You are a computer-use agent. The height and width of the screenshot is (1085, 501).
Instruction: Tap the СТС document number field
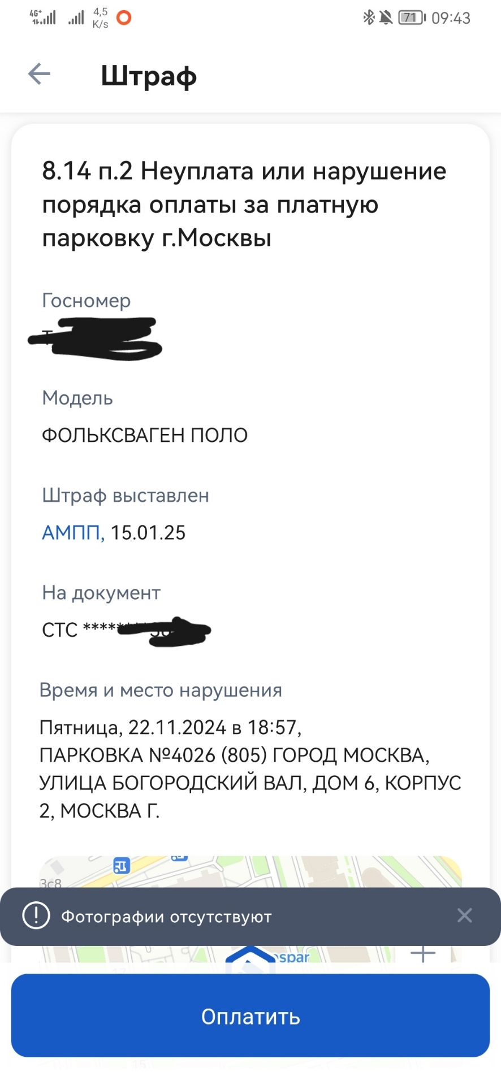(x=126, y=630)
